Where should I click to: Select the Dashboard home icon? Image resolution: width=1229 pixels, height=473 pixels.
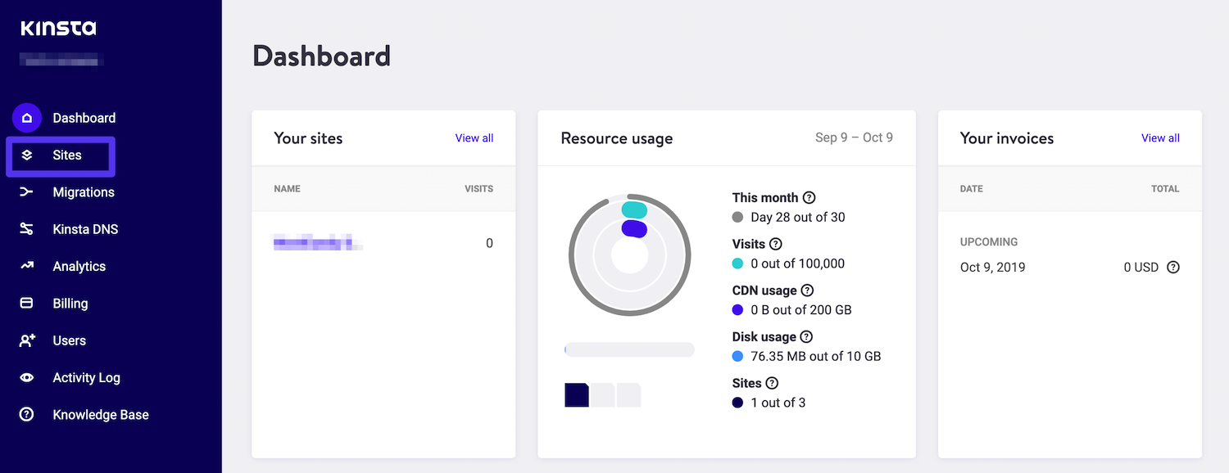pos(27,118)
